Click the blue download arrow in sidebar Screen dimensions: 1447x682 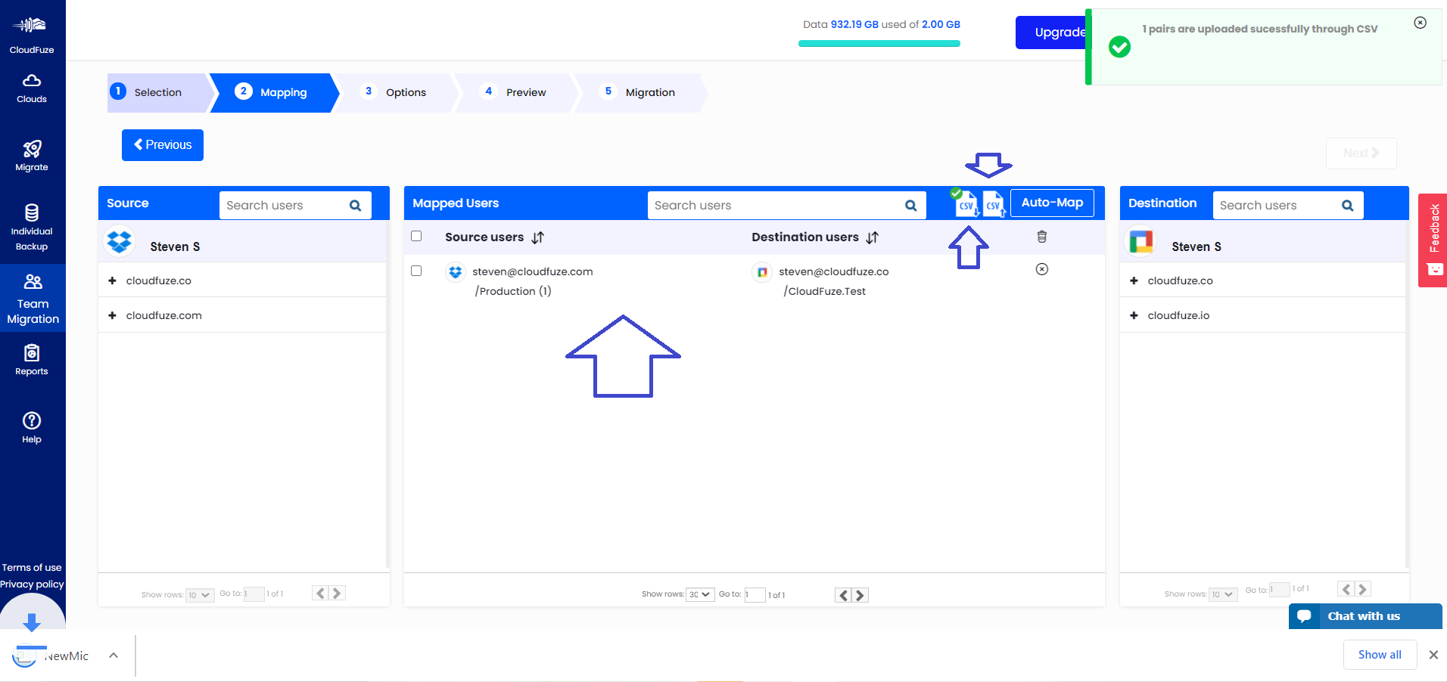(32, 622)
